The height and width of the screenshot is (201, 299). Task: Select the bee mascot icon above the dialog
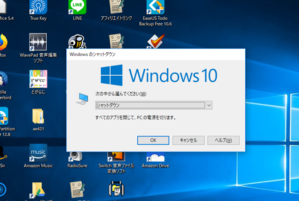click(77, 42)
